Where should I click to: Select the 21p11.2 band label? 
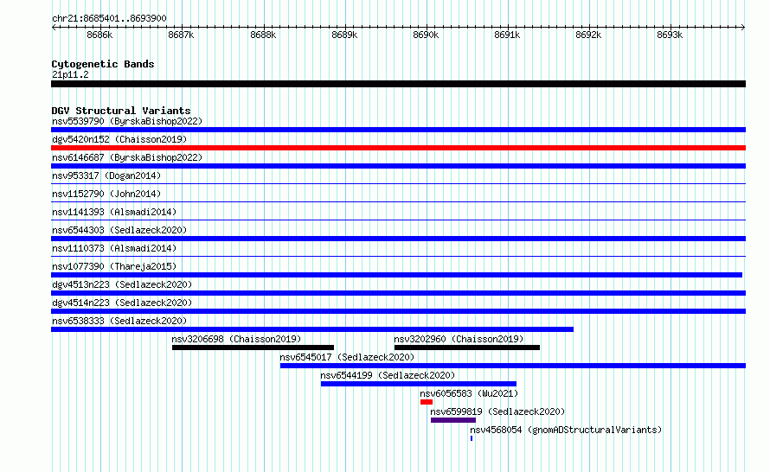pos(70,74)
